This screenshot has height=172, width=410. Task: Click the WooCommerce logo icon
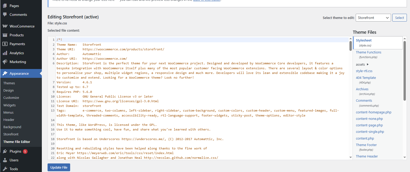pos(5,26)
